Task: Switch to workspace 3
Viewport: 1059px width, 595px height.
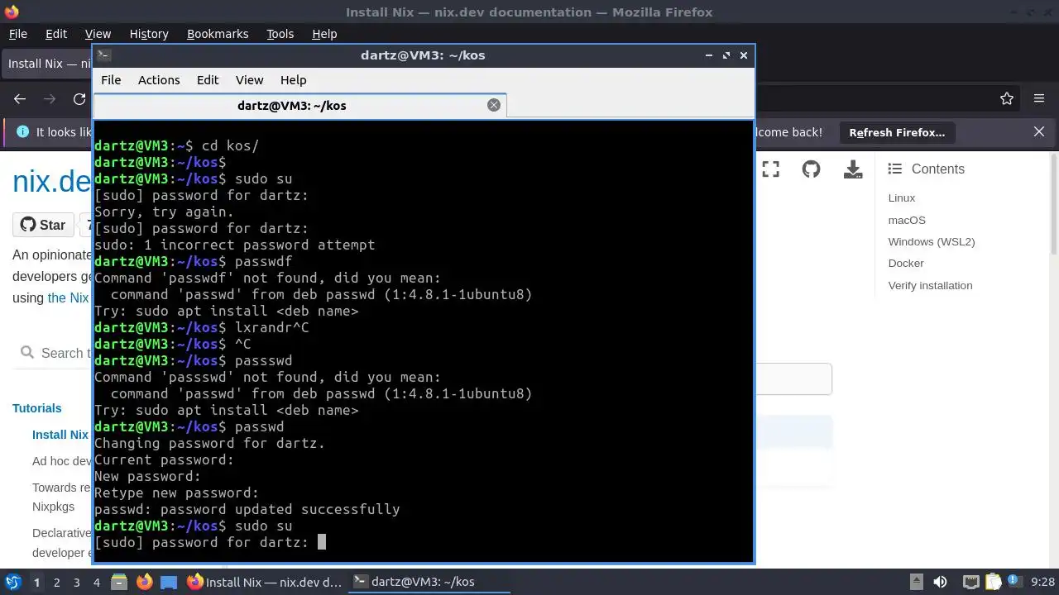Action: coord(76,583)
